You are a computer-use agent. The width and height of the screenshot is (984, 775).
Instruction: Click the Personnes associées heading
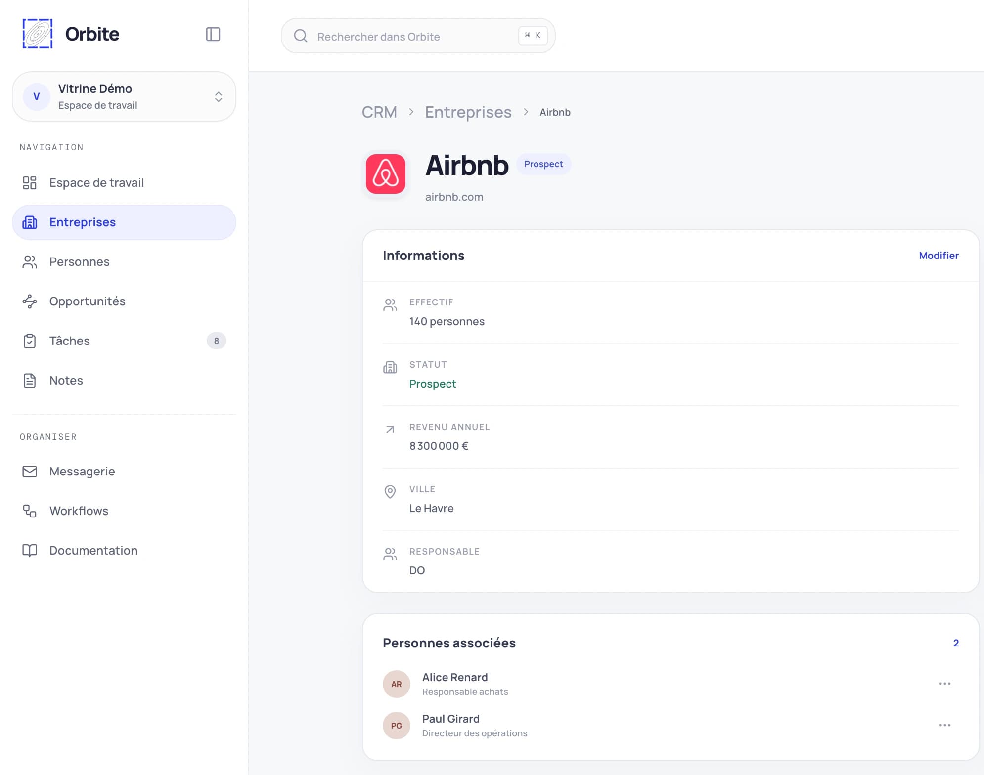point(449,643)
